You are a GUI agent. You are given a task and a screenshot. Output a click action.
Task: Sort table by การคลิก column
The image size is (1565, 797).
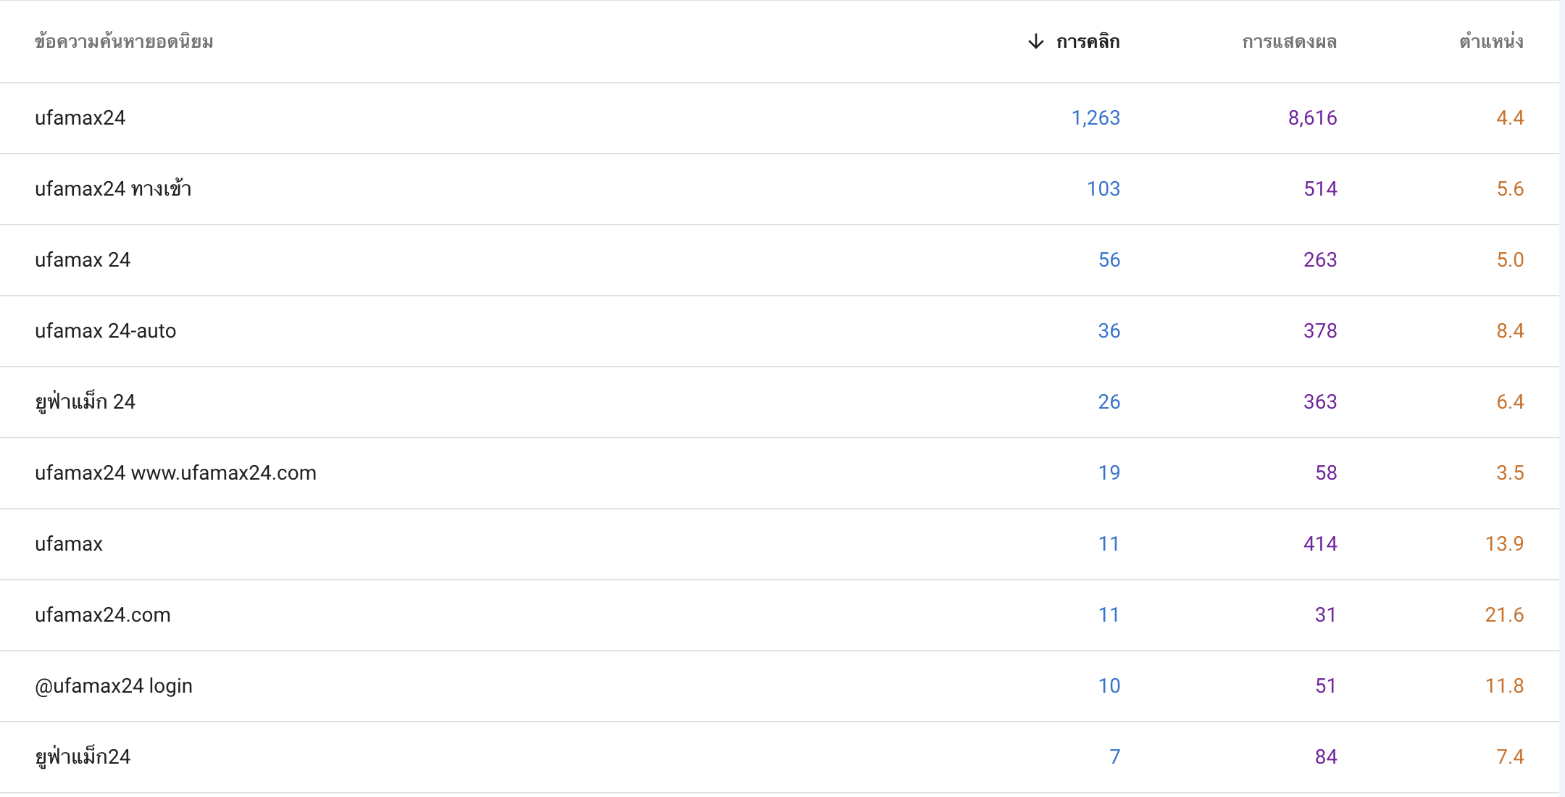coord(1088,41)
